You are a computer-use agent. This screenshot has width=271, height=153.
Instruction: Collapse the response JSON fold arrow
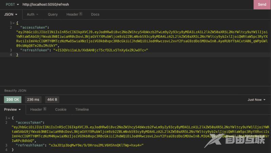[x=9, y=118]
